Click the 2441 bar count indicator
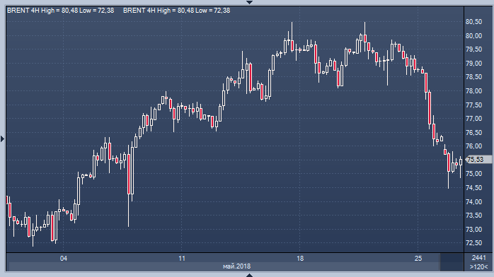Screen dimensions: 494x277 [478, 258]
